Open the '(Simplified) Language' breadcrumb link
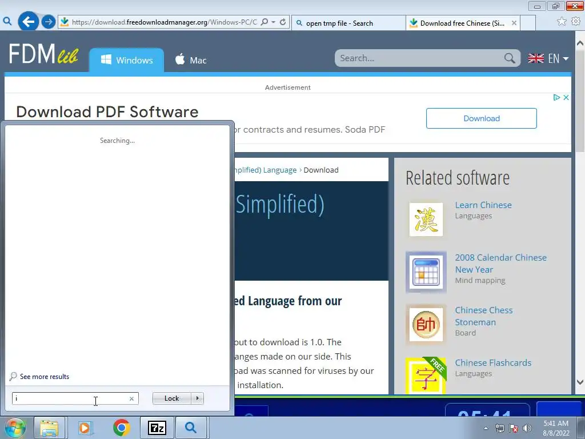 click(x=265, y=170)
